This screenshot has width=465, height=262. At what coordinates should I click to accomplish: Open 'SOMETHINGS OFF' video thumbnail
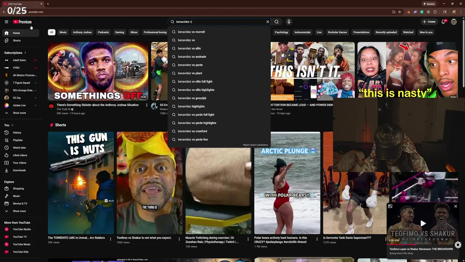click(x=98, y=71)
